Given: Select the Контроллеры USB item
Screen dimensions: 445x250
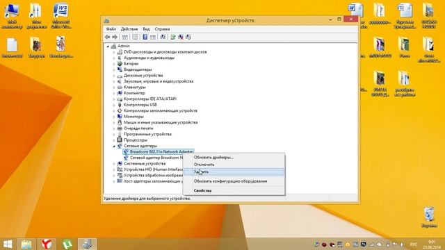Looking at the screenshot, I should pos(140,105).
